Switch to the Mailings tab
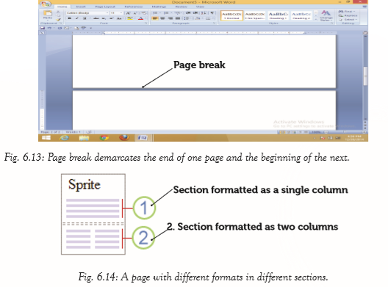 pos(159,7)
